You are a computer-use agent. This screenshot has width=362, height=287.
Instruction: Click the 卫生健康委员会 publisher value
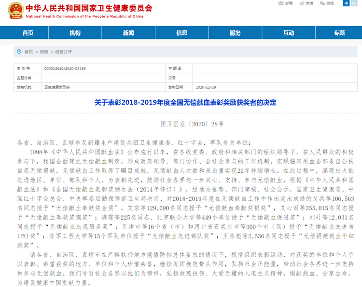pos(57,87)
